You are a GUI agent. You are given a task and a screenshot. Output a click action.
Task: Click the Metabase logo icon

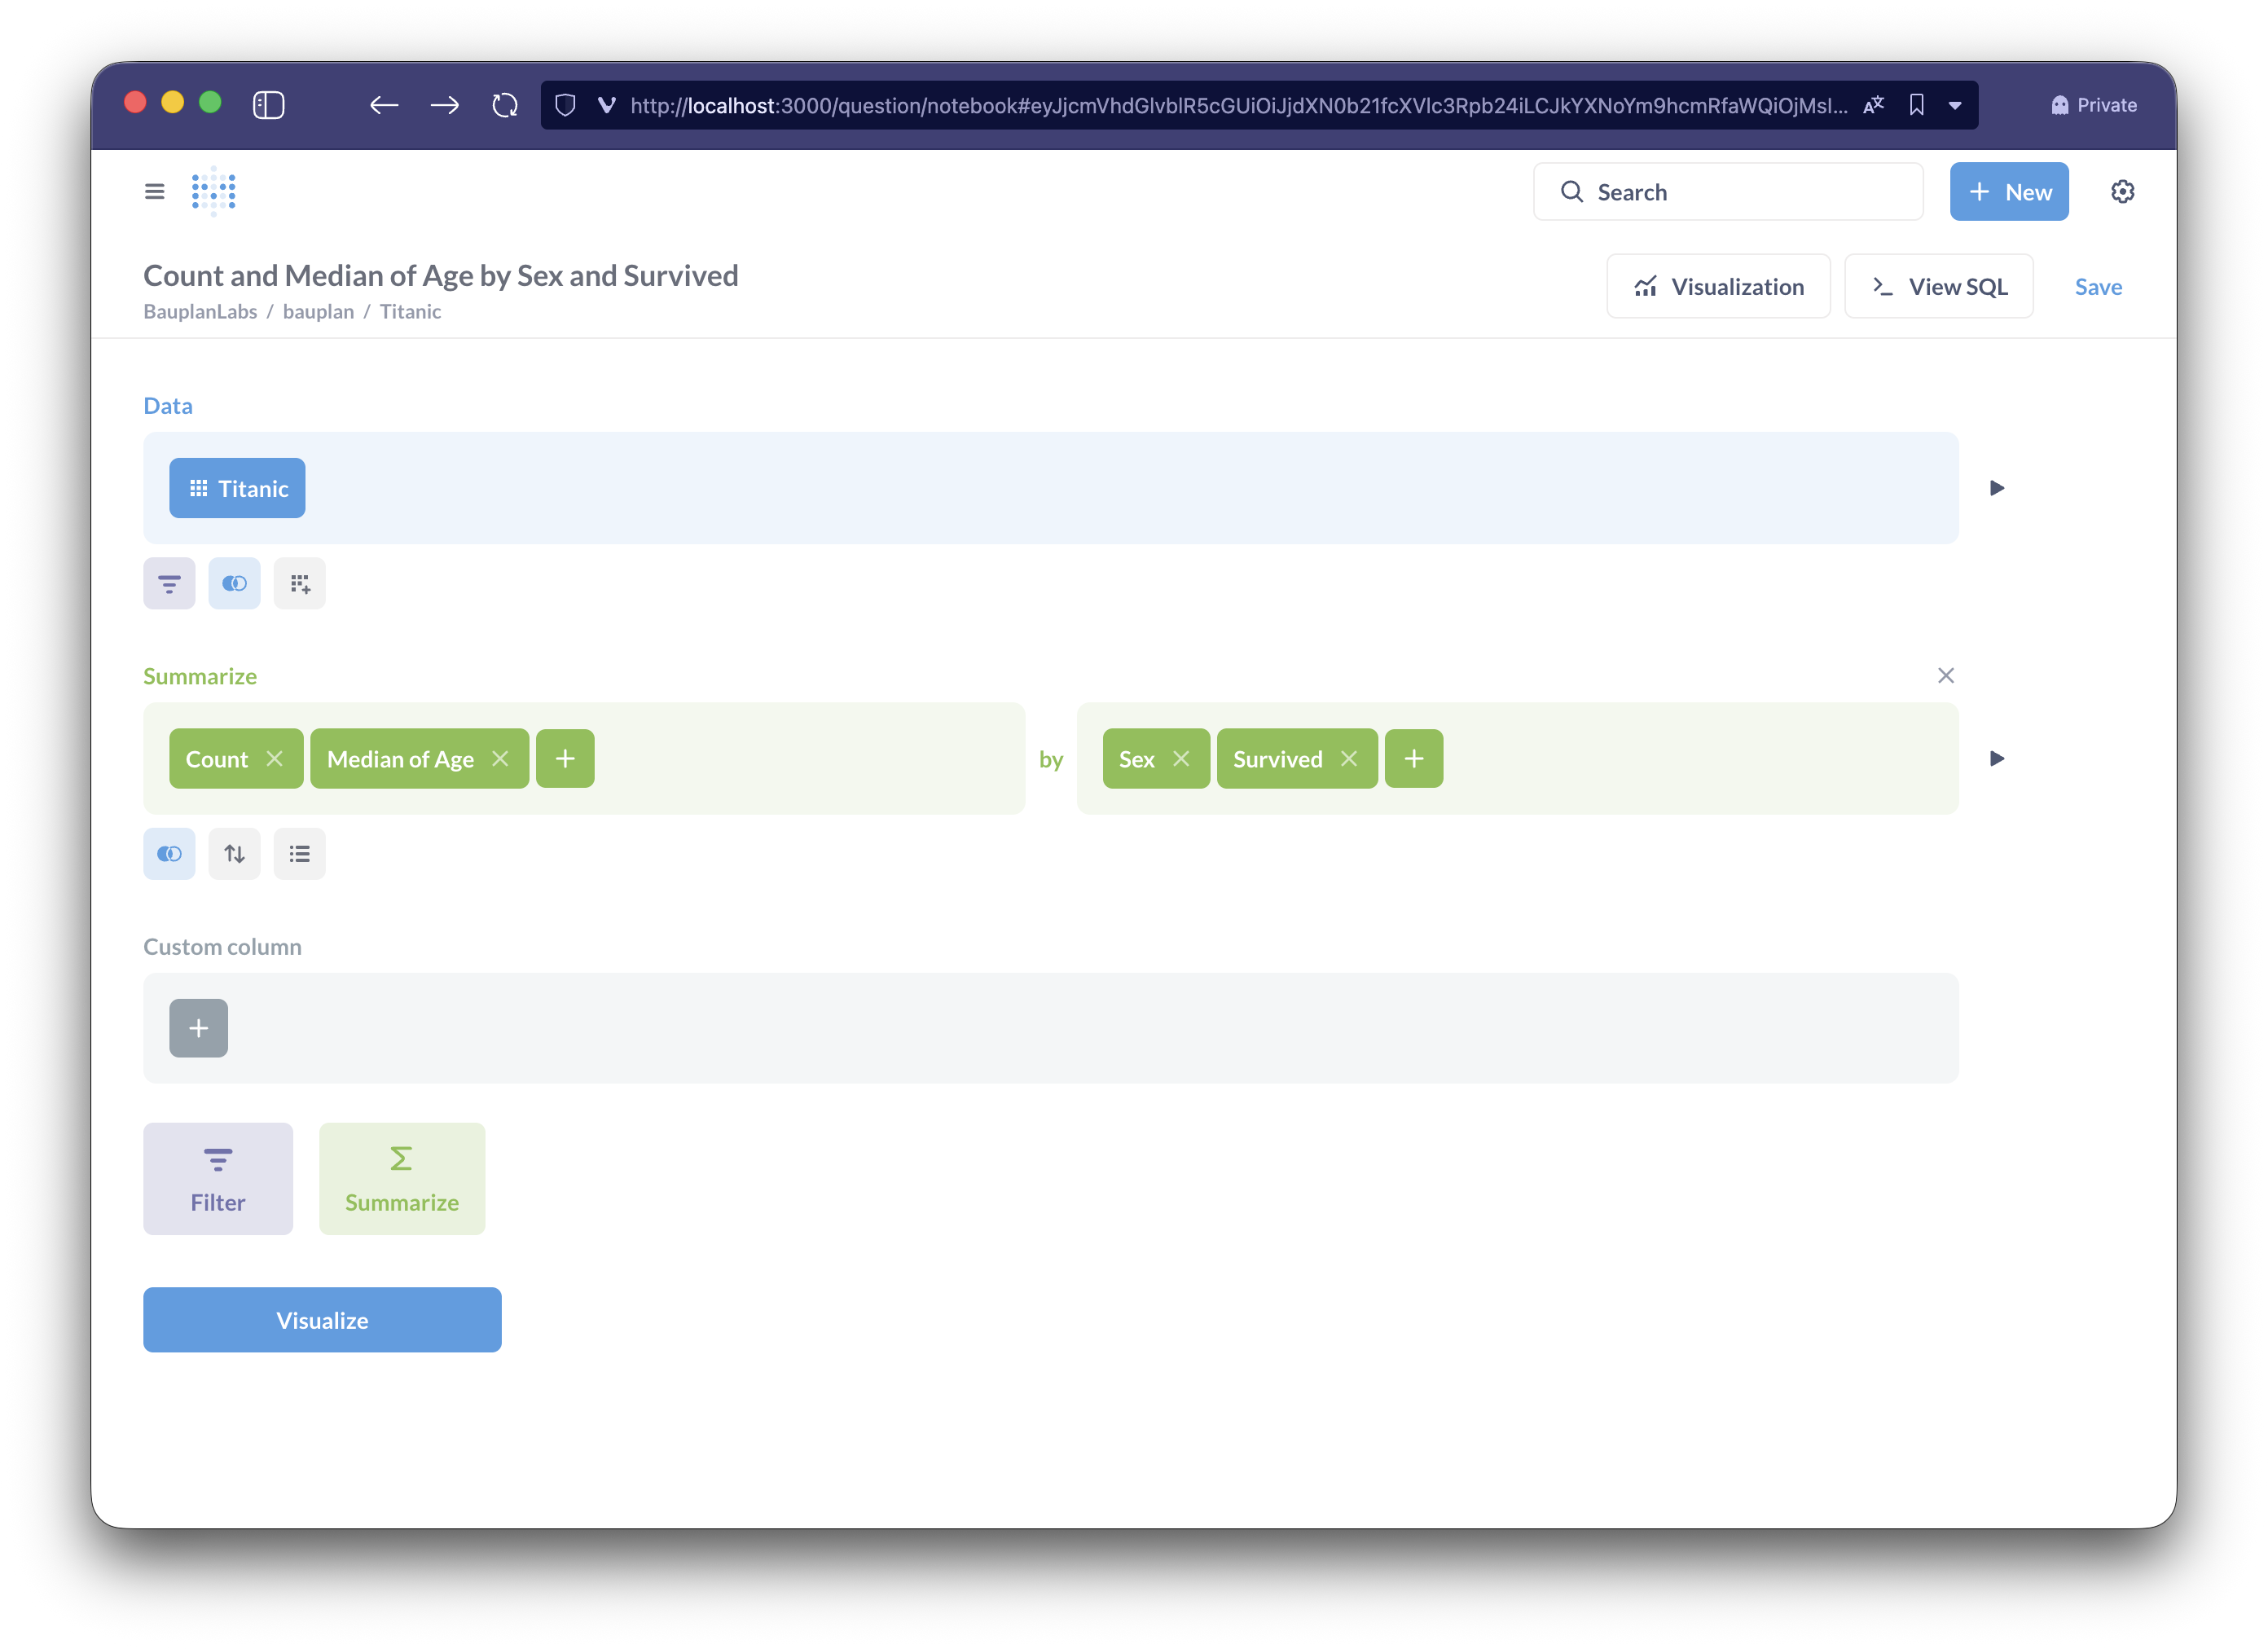(x=213, y=191)
